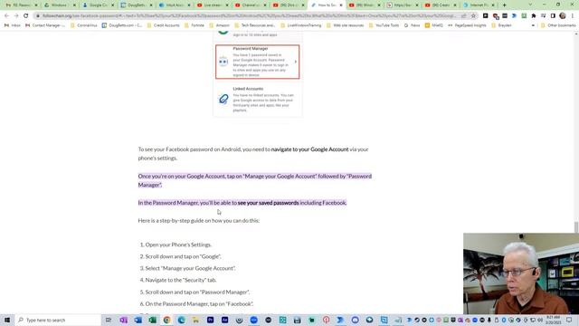Viewport: 579px width, 326px height.
Task: Open Task View in the taskbar
Action: [109, 320]
